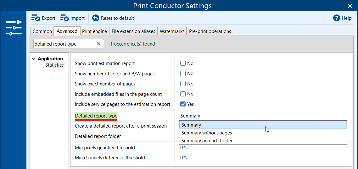358x169 pixels.
Task: Choose Summary without pages from dropdown
Action: [x=207, y=133]
